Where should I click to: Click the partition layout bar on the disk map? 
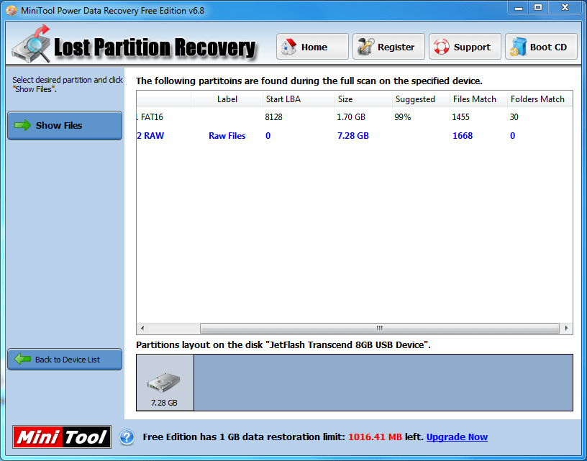click(383, 383)
